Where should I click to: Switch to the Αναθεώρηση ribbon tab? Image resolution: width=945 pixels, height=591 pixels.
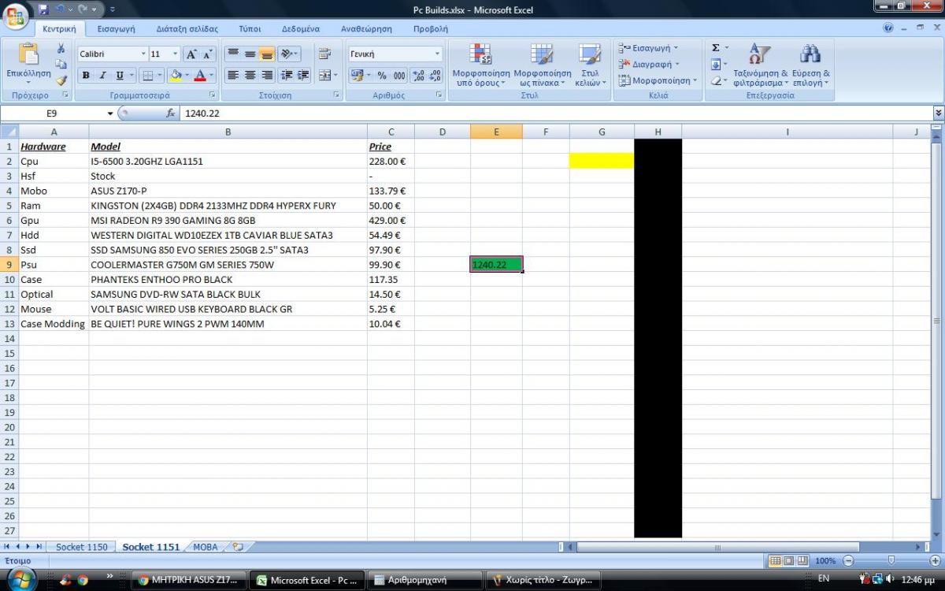click(366, 28)
